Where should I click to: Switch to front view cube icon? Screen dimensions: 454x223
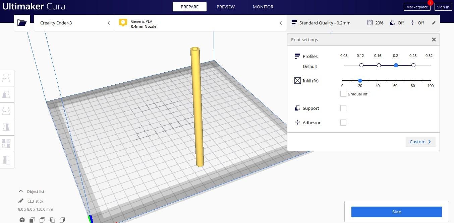(x=32, y=220)
